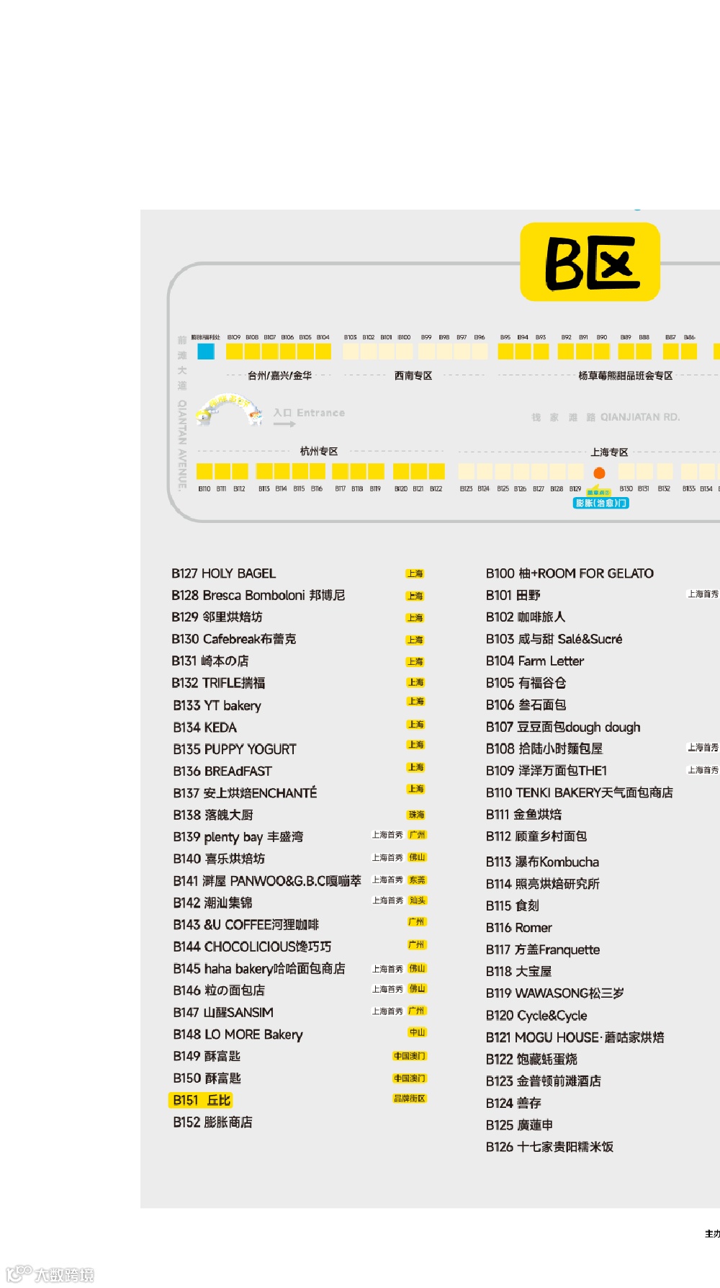
Task: Click the B103 咸与甜 Salé&Sucré entry
Action: click(x=554, y=639)
